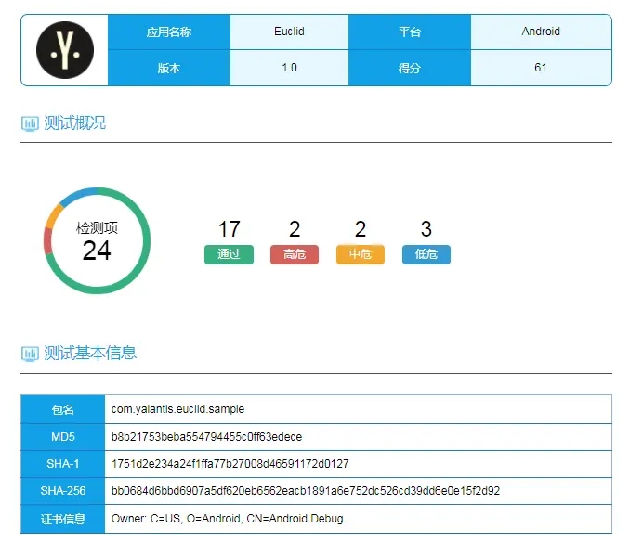
Task: Click the count 2 above 中危
Action: click(x=361, y=229)
